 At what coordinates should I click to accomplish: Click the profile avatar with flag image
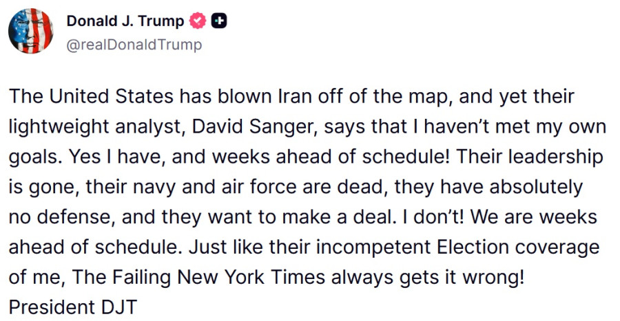click(x=32, y=32)
